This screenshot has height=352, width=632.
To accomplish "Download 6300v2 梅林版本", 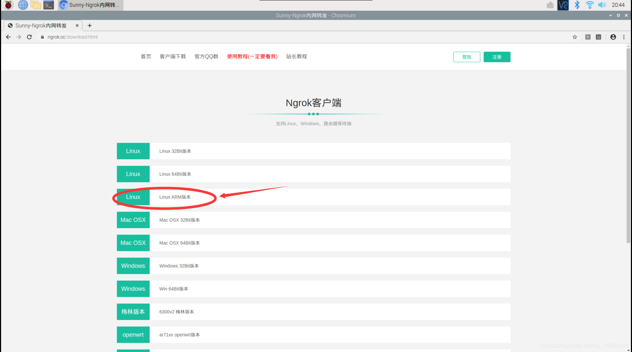I will pyautogui.click(x=177, y=312).
